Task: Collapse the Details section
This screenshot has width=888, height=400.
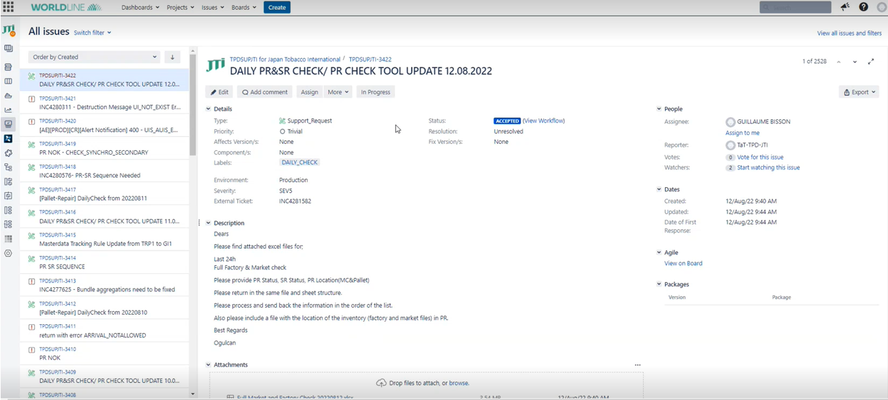Action: 209,109
